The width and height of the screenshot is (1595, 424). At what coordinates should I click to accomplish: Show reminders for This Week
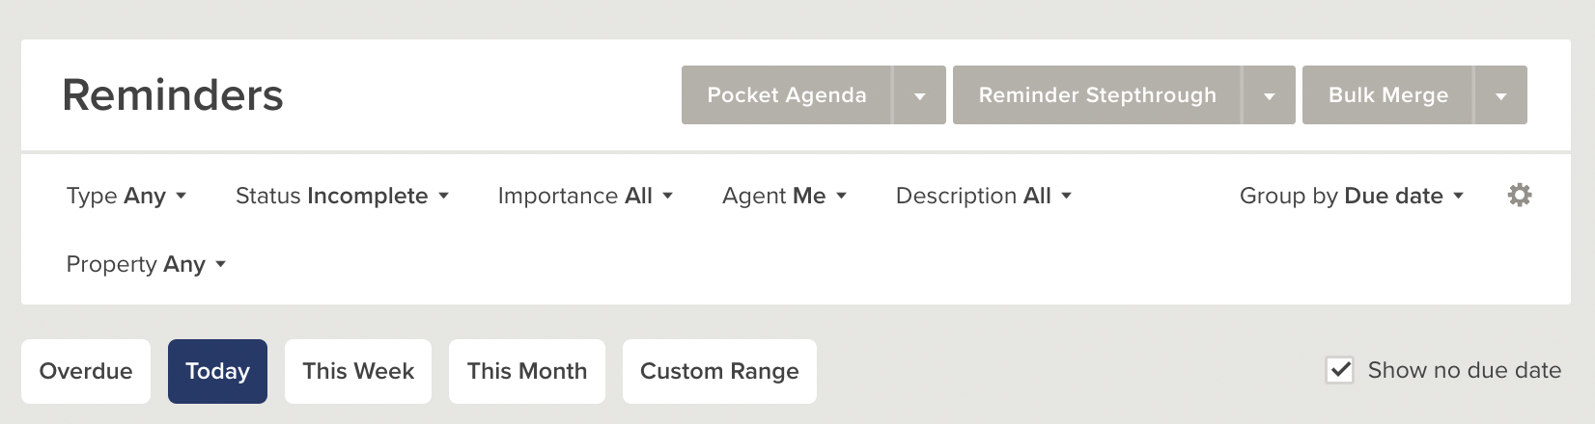pos(358,371)
